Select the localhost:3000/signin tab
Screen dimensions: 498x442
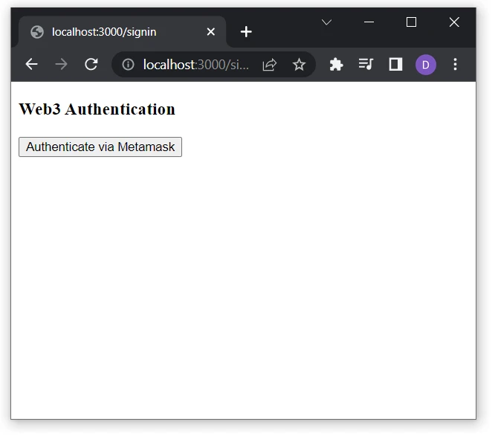click(x=124, y=33)
